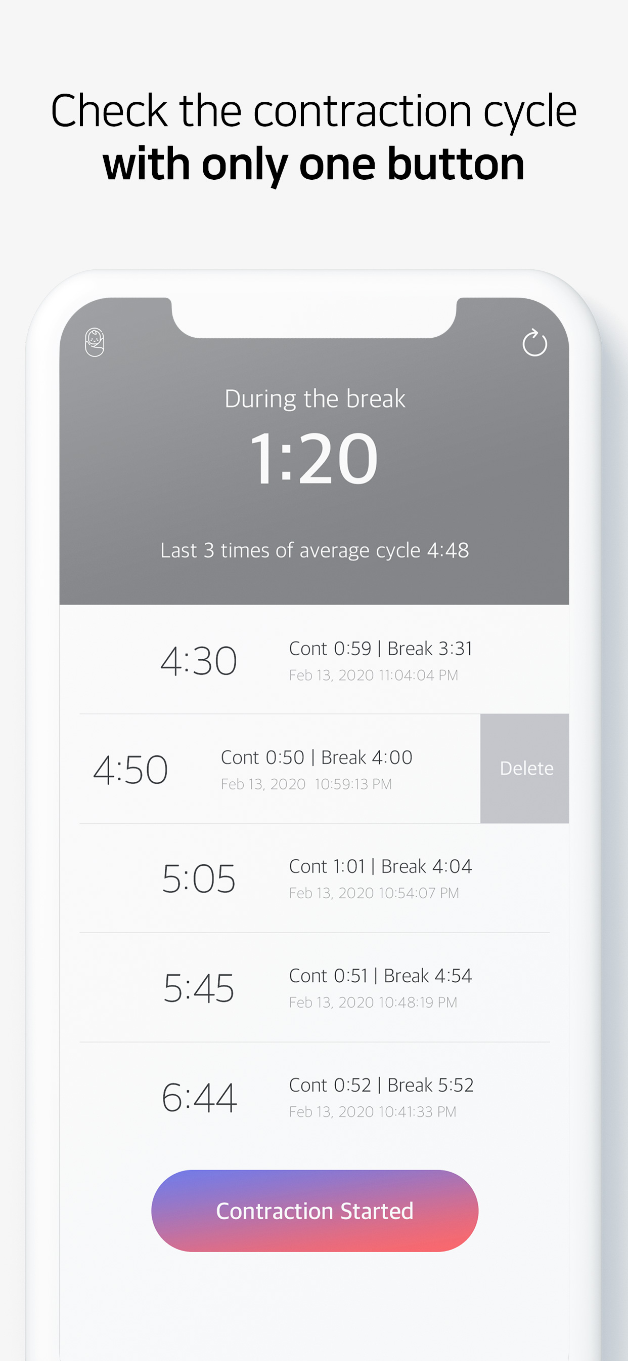Screen dimensions: 628x1361
Task: Tap the 10:59:13 PM timestamp
Action: [x=306, y=784]
